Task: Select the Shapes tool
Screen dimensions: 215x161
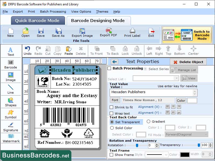Action: coord(11,103)
